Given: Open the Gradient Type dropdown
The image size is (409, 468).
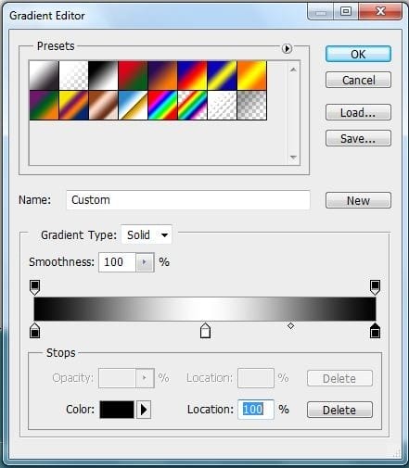Looking at the screenshot, I should click(147, 234).
